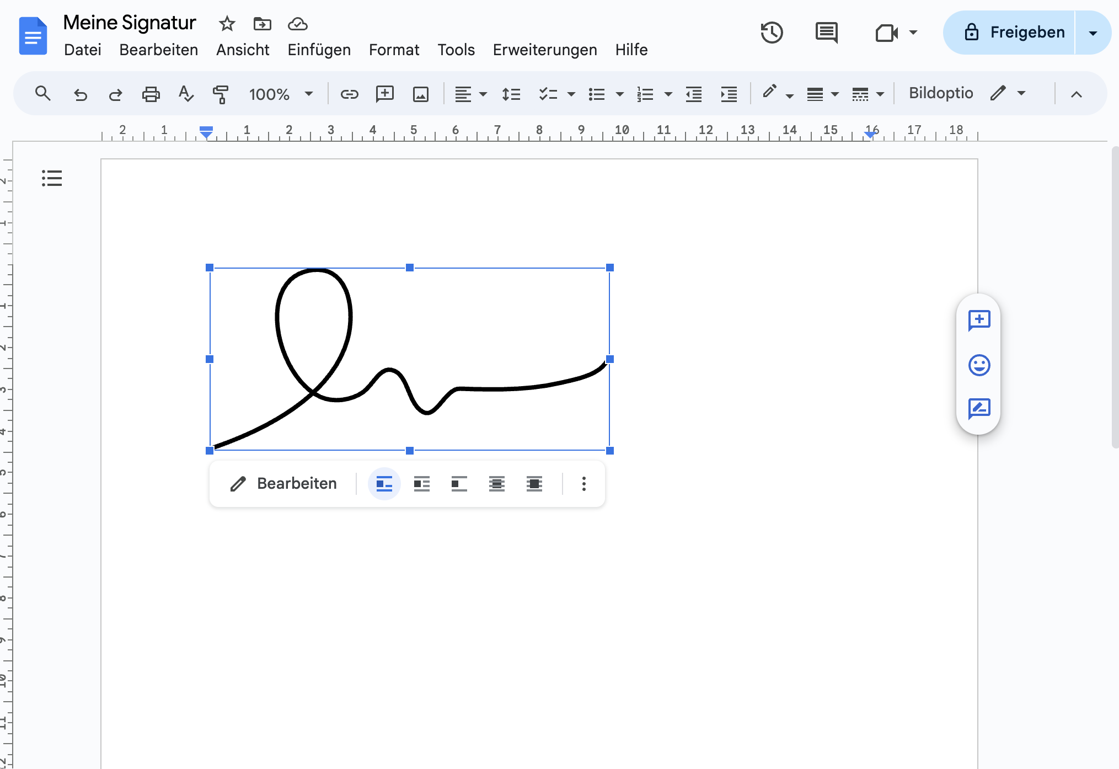Open version history clock icon

pyautogui.click(x=772, y=33)
